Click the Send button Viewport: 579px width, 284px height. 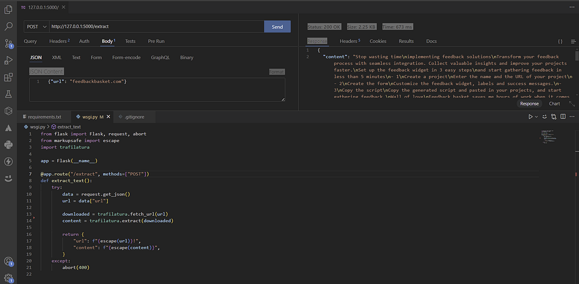277,27
